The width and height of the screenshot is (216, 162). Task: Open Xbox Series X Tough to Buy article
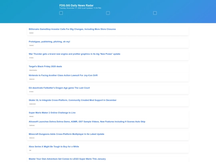click(54, 146)
